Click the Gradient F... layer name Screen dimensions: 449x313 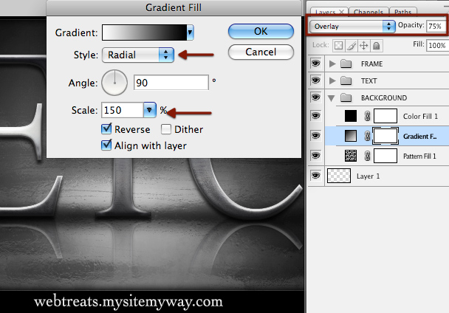point(419,137)
